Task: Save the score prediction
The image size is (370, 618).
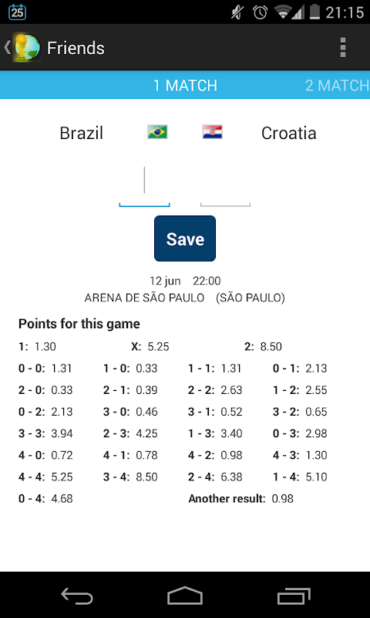Action: (x=185, y=239)
